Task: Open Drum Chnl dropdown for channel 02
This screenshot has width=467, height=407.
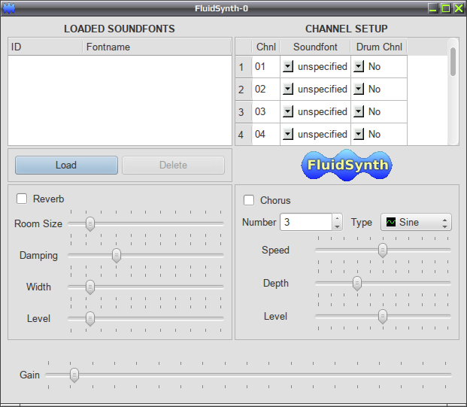Action: pyautogui.click(x=359, y=89)
